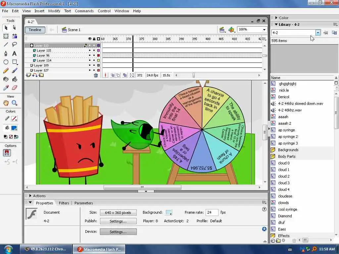This screenshot has height=254, width=339.
Task: Click the Insert Layer icon
Action: point(28,75)
